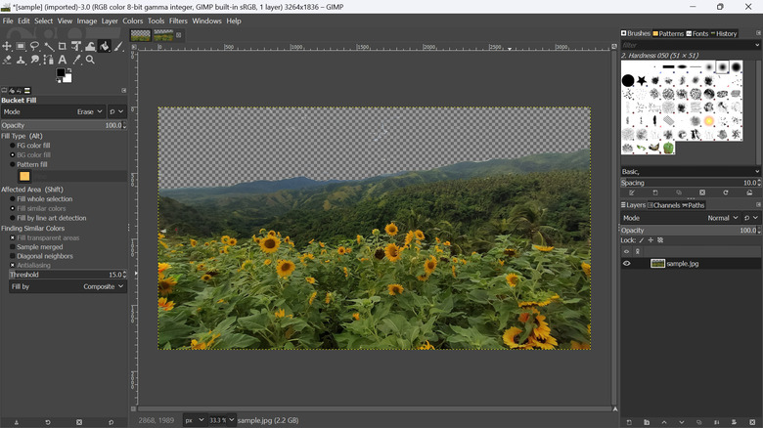Select the Paths tool
This screenshot has width=763, height=428.
pos(49,60)
